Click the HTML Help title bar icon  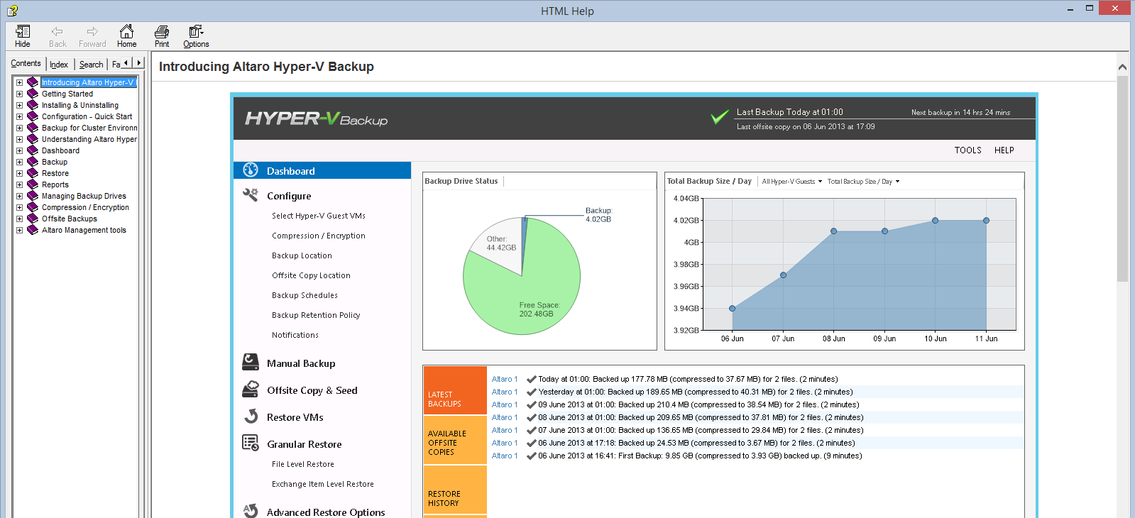point(12,11)
